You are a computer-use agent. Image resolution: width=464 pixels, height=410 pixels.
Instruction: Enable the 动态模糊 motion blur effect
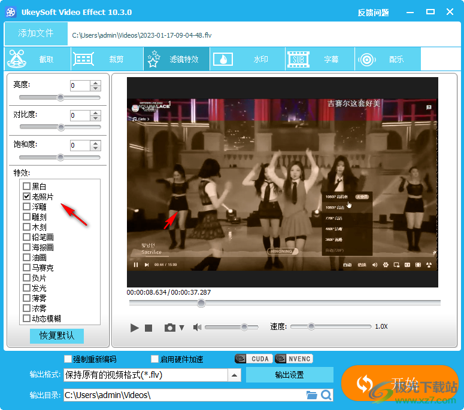26,318
